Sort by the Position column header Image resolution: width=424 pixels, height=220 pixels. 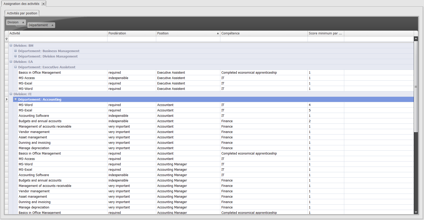188,33
